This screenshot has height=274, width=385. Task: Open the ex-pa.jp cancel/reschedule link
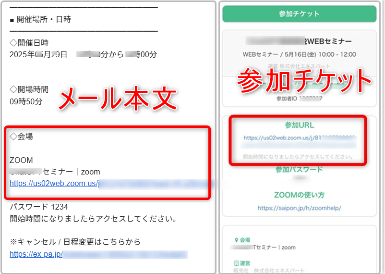tap(36, 254)
